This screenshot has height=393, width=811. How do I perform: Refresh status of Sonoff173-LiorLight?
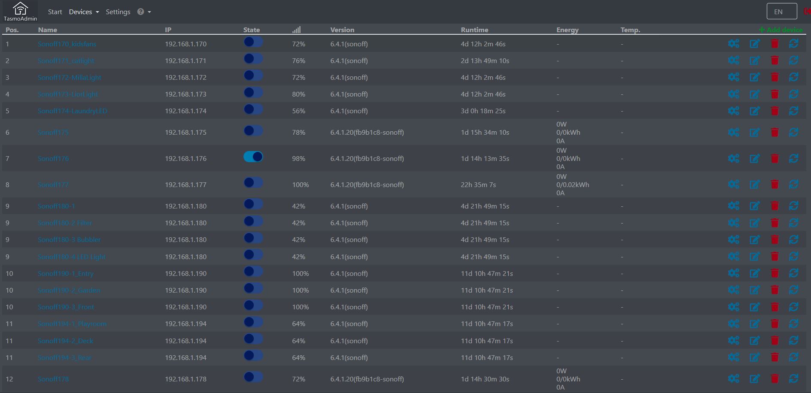[793, 94]
